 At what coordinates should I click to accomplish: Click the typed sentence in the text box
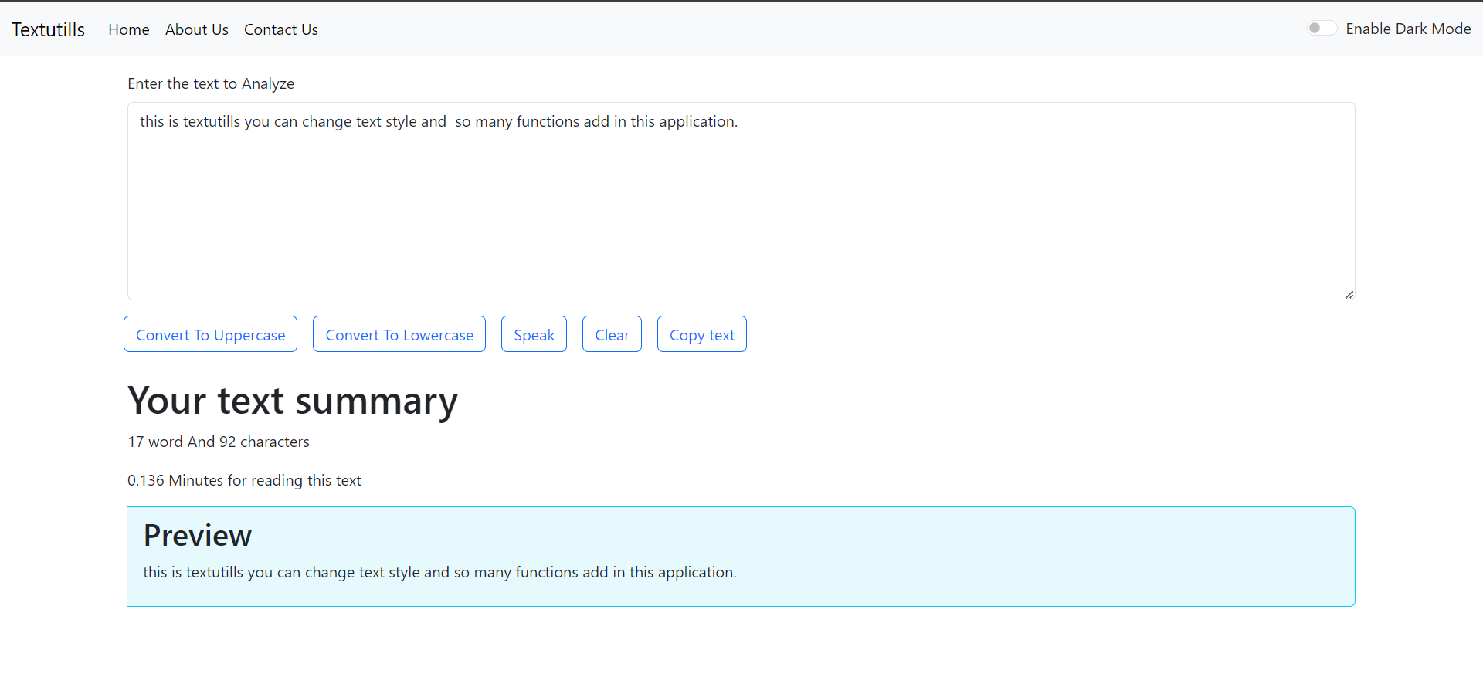pos(439,121)
